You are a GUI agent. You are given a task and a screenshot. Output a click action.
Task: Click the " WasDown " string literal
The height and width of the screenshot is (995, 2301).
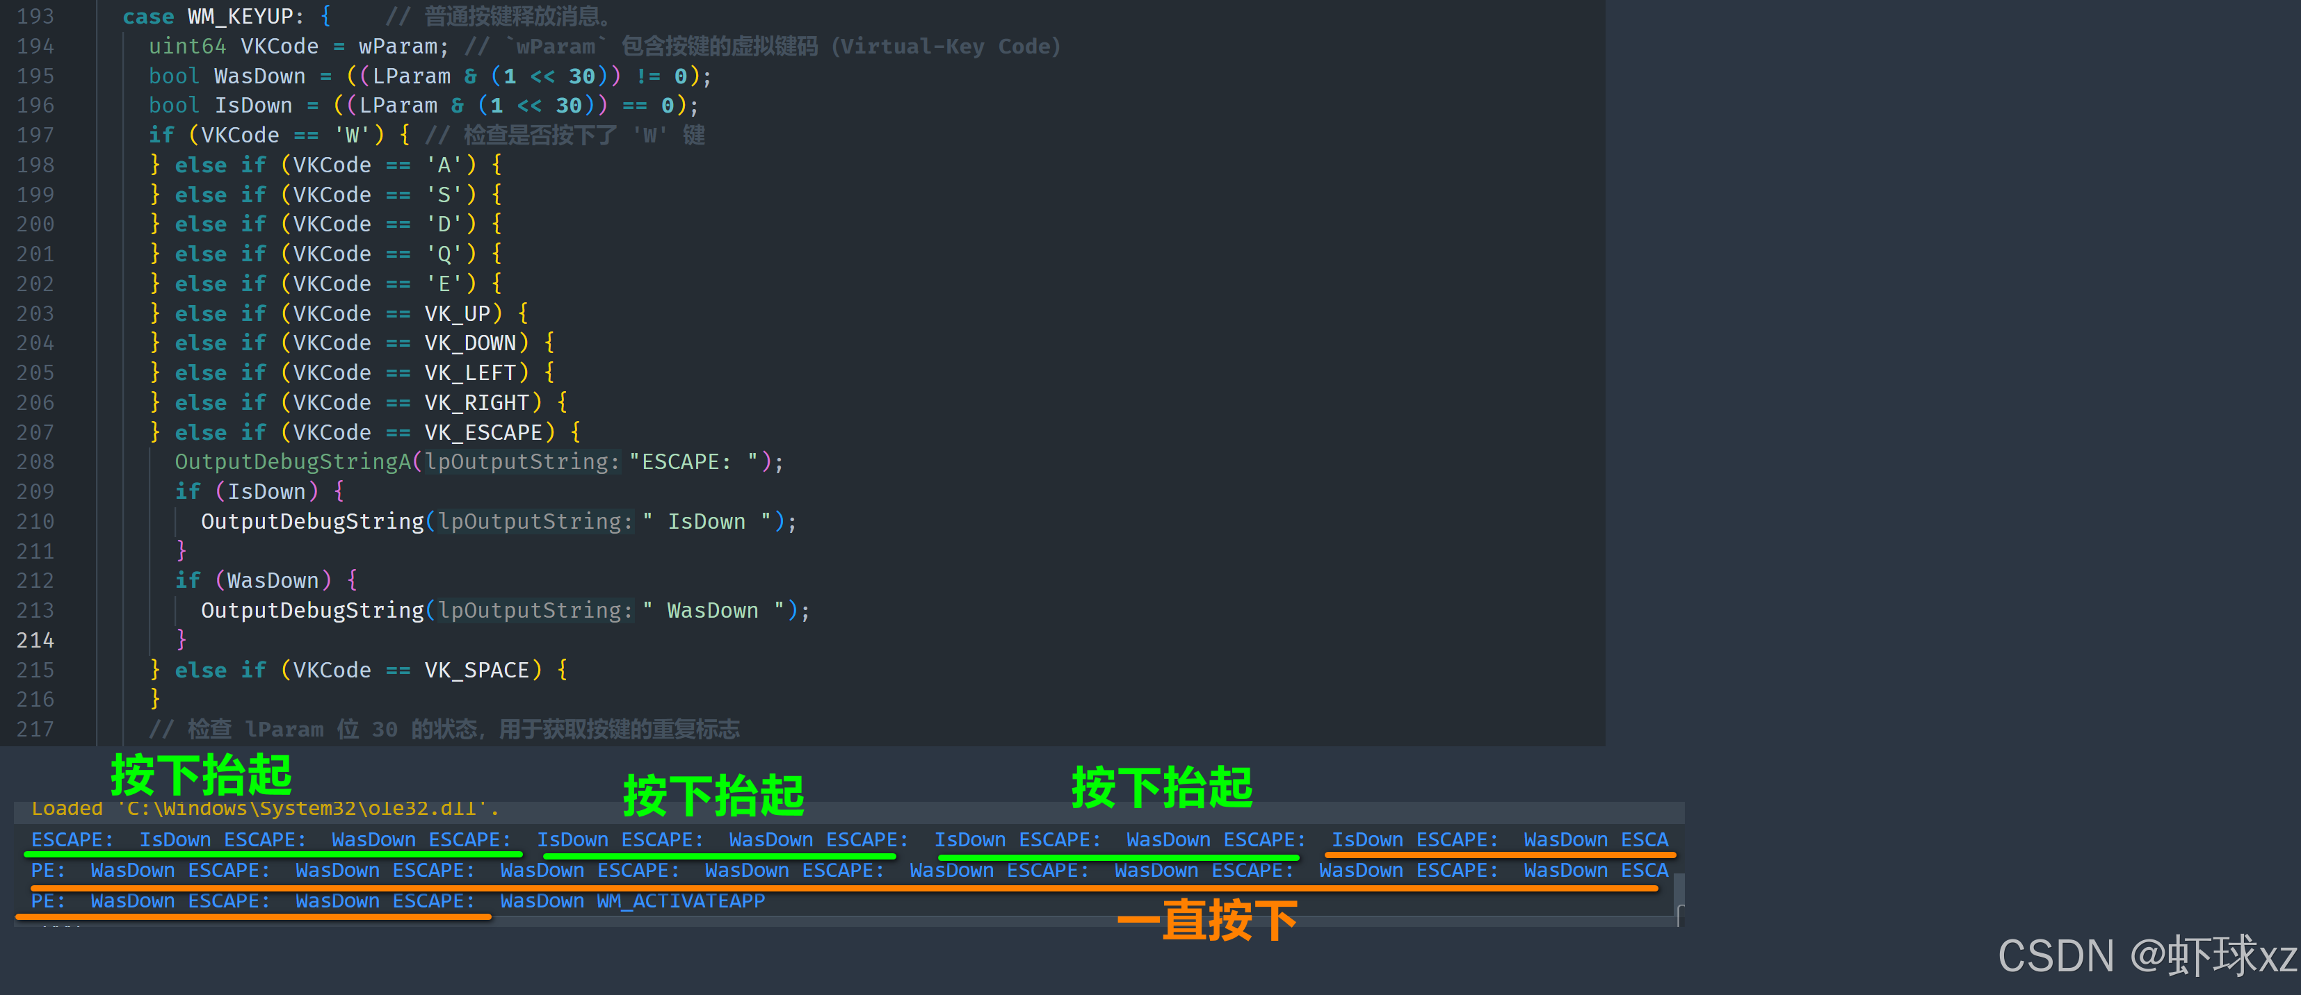point(713,610)
